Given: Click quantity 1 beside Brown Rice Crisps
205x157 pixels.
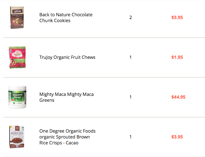Looking at the screenshot, I should click(x=130, y=137).
